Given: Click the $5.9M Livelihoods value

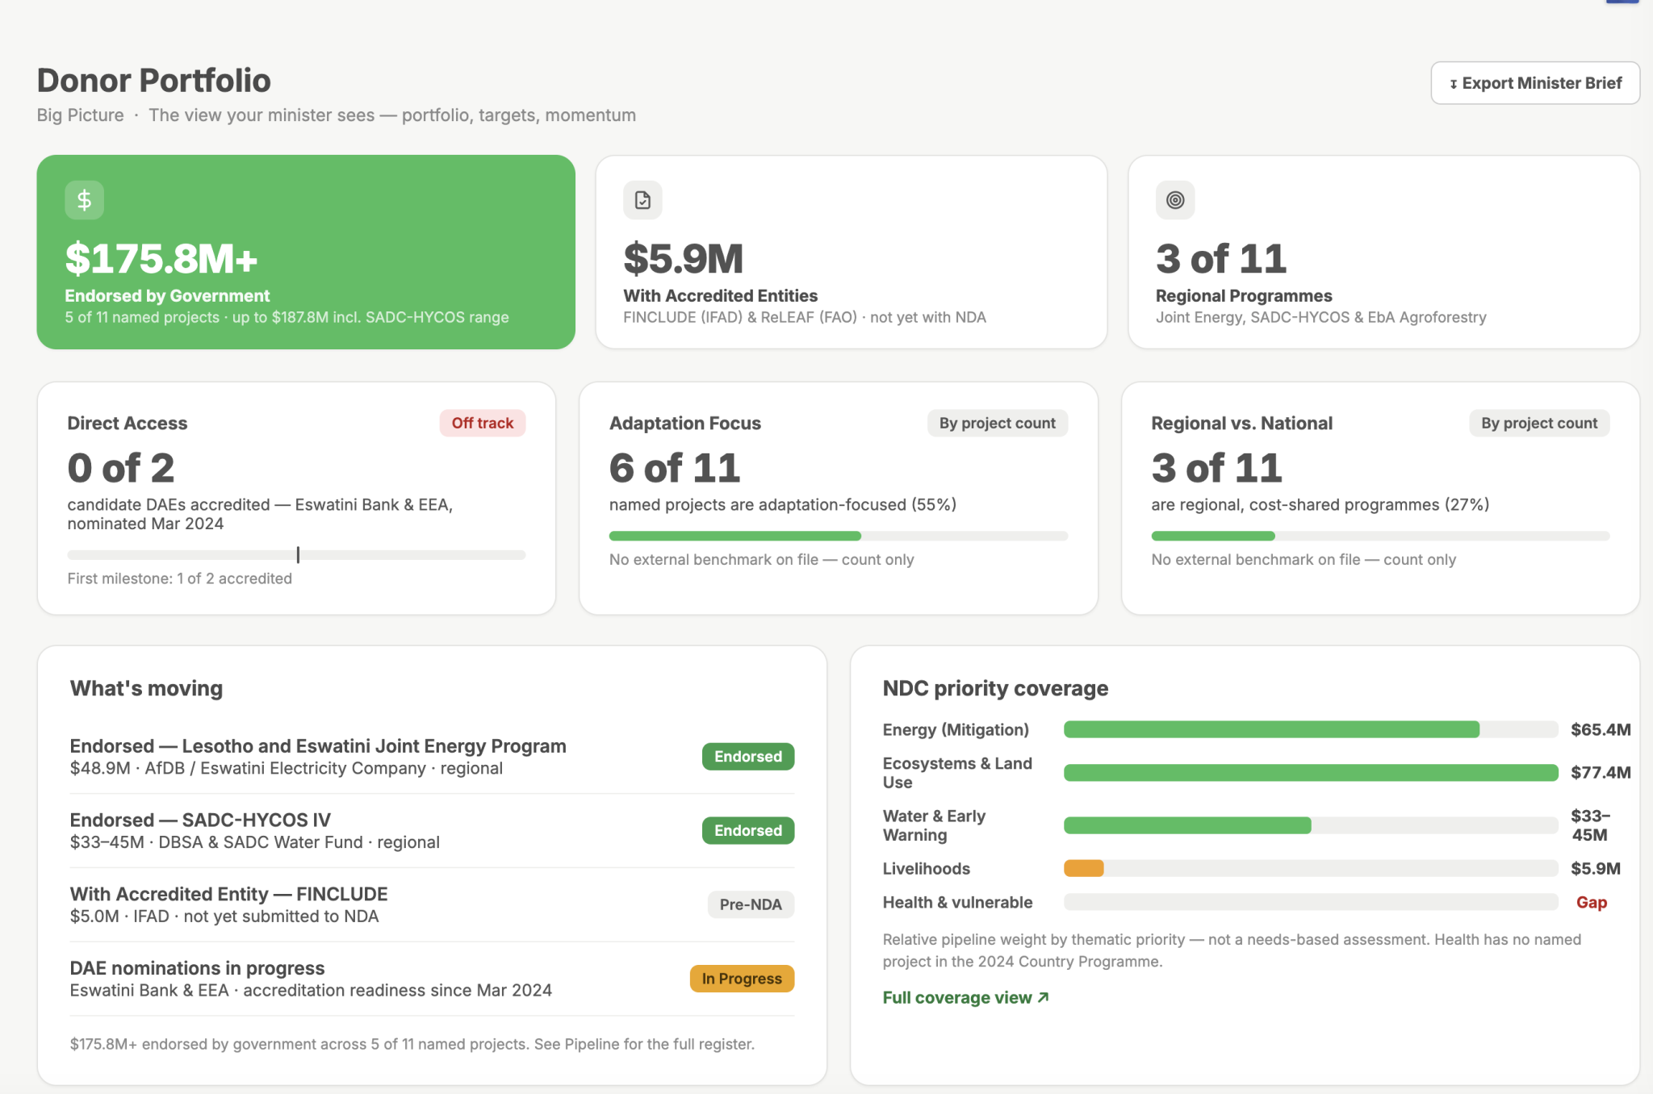Looking at the screenshot, I should (1596, 868).
